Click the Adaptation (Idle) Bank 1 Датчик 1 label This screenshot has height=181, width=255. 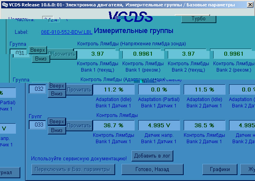[x=113, y=102]
